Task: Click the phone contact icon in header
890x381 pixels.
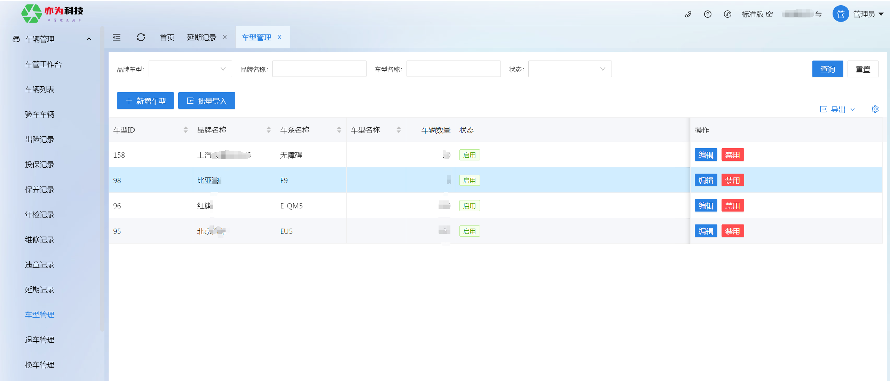Action: [688, 14]
